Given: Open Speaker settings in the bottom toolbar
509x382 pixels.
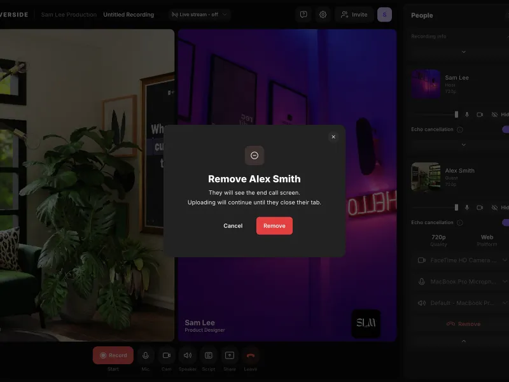Looking at the screenshot, I should pyautogui.click(x=187, y=355).
